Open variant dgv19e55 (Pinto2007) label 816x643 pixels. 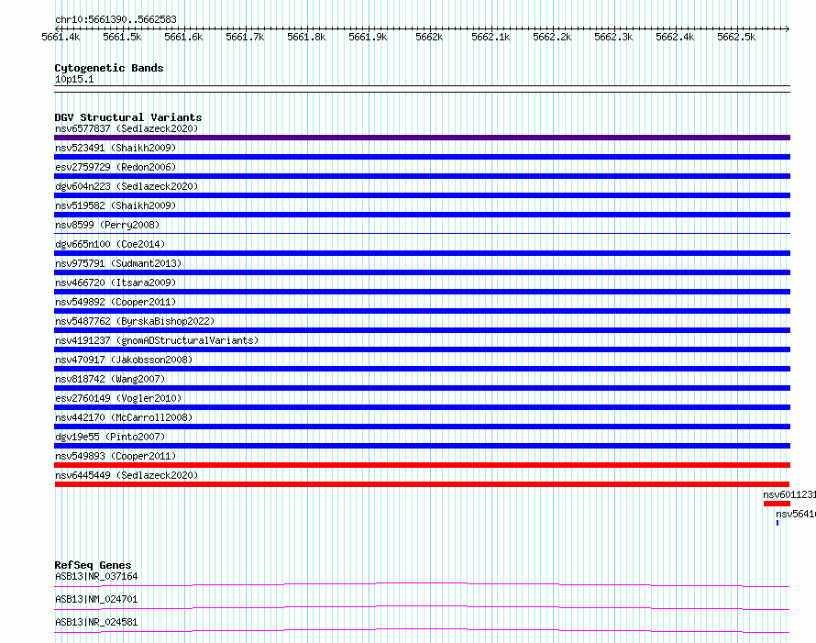click(x=110, y=437)
